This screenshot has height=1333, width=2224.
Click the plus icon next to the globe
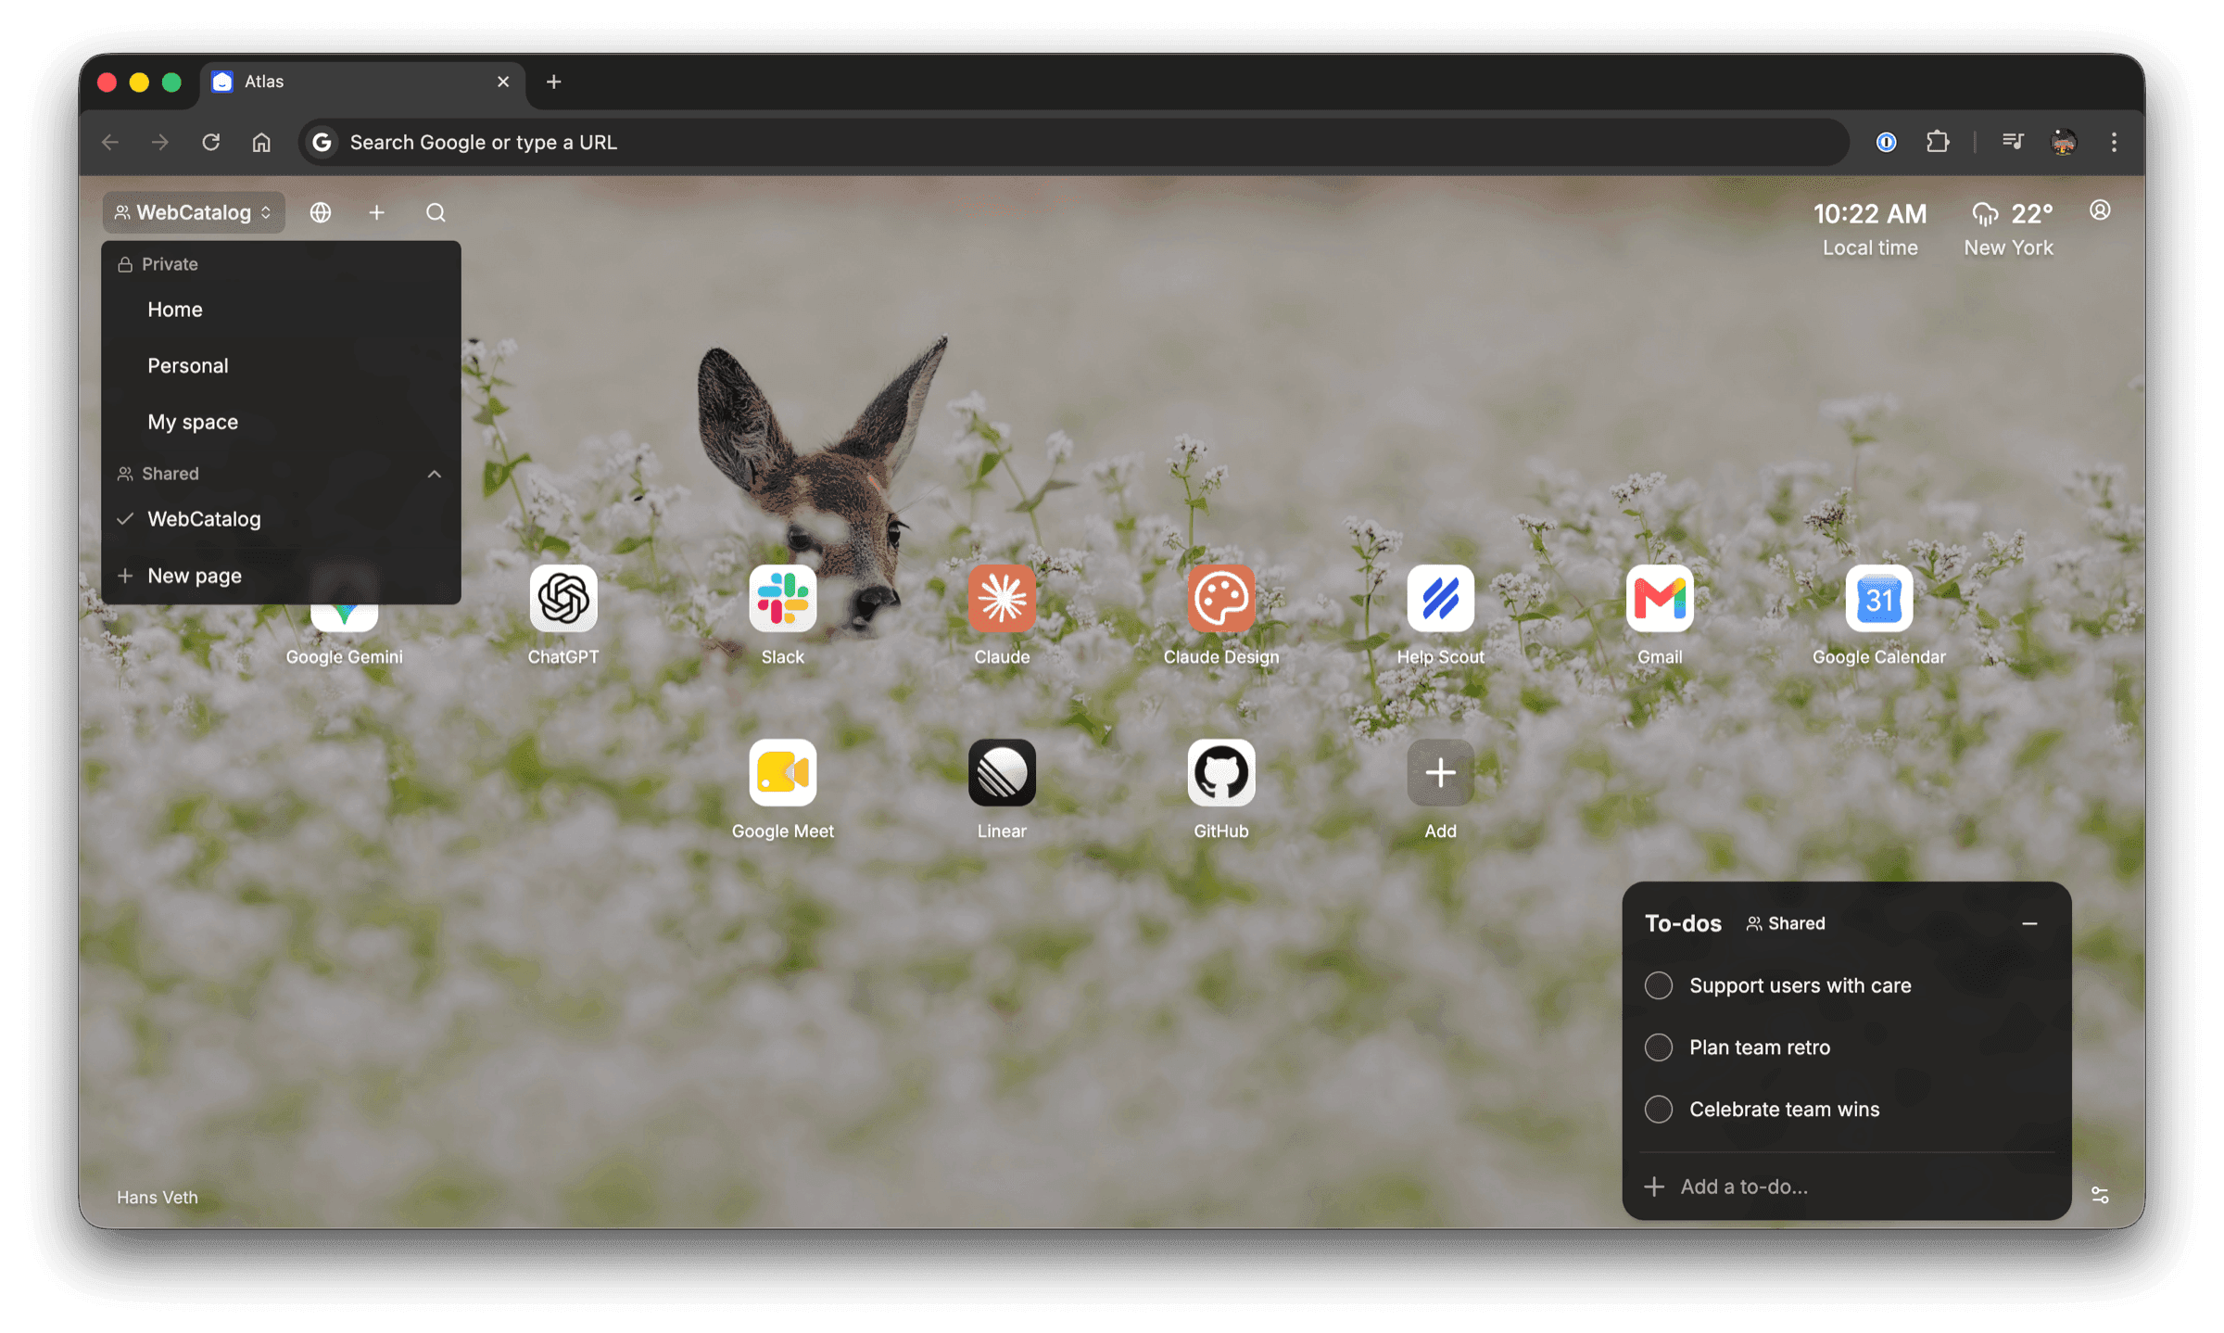(376, 212)
